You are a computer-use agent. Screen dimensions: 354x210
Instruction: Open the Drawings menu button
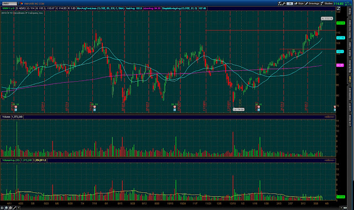[x=312, y=3]
